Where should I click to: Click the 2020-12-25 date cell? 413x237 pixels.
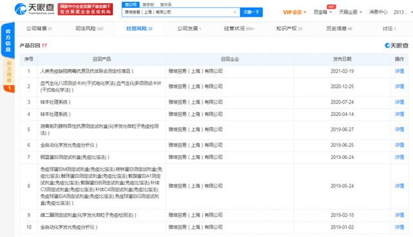point(342,86)
